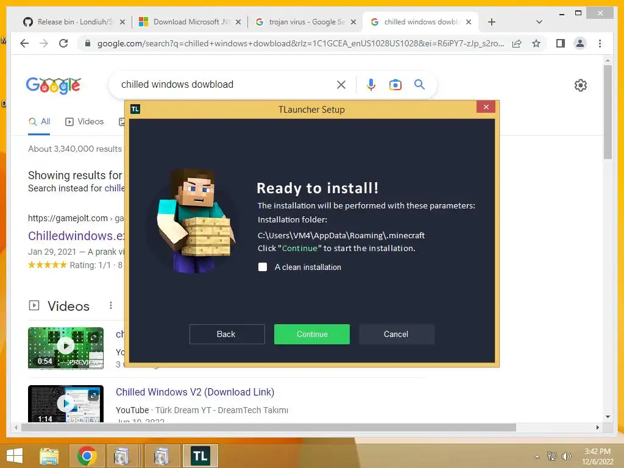624x468 pixels.
Task: Click the green Continue button
Action: pyautogui.click(x=311, y=334)
